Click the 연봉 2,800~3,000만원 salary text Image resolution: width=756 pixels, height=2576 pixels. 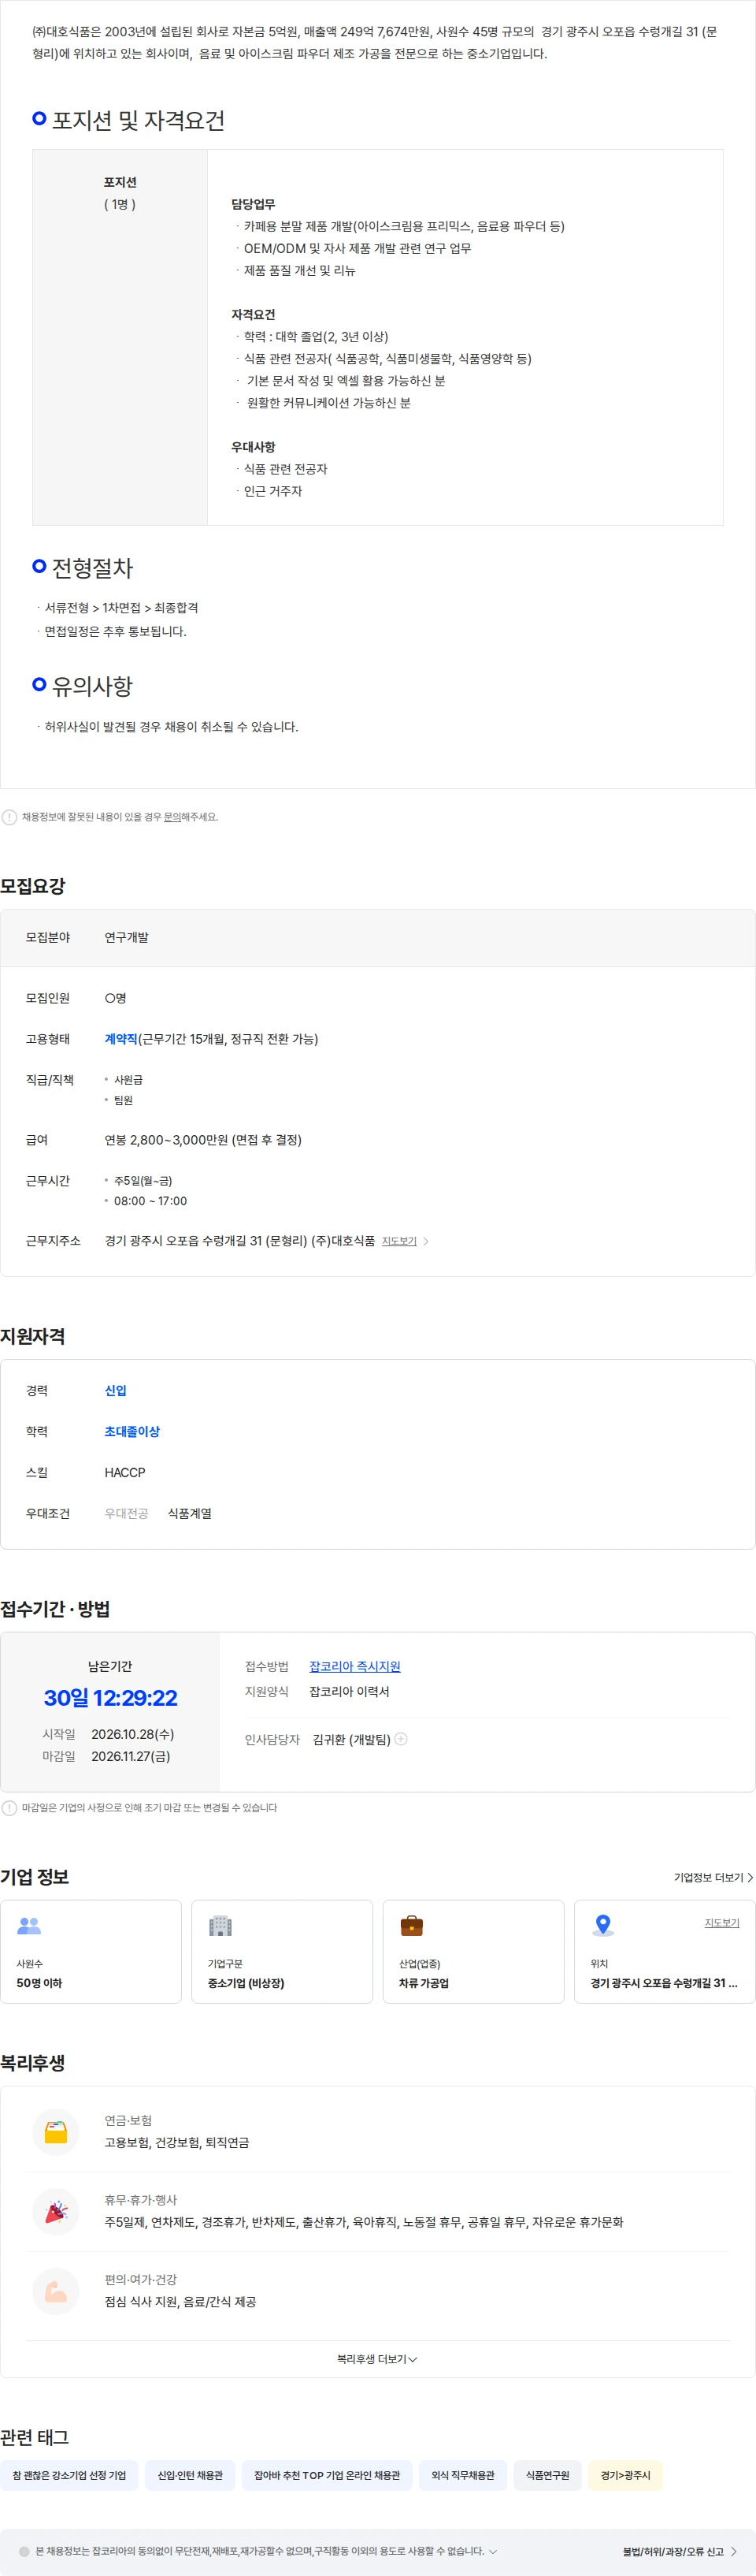point(202,1139)
